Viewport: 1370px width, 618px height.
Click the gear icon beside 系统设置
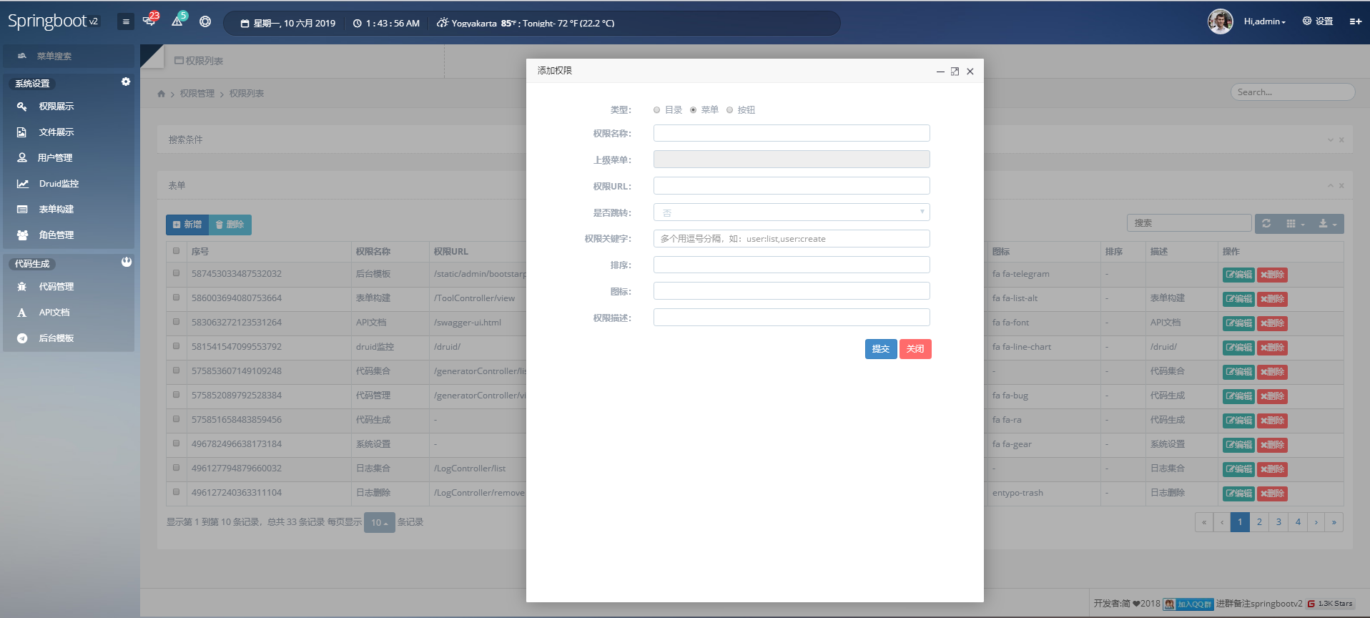tap(126, 82)
